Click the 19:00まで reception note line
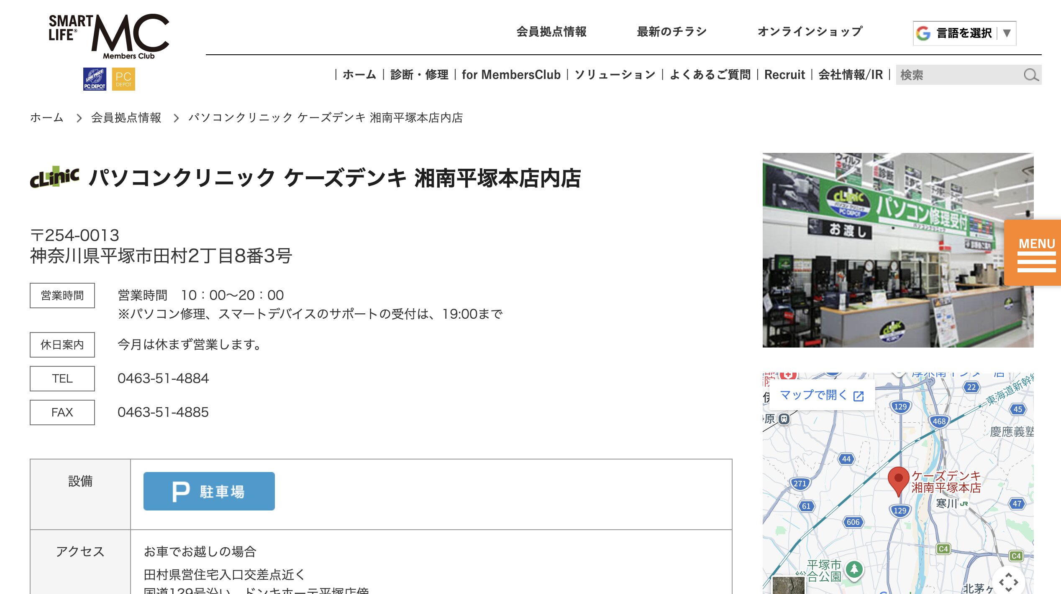Viewport: 1061px width, 594px height. 310,314
